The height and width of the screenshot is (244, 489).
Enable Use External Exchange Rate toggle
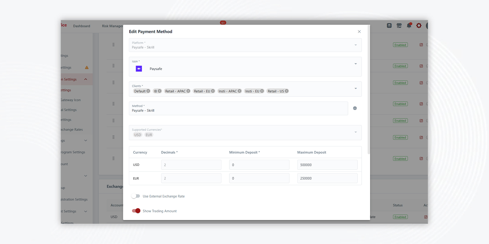pos(136,196)
